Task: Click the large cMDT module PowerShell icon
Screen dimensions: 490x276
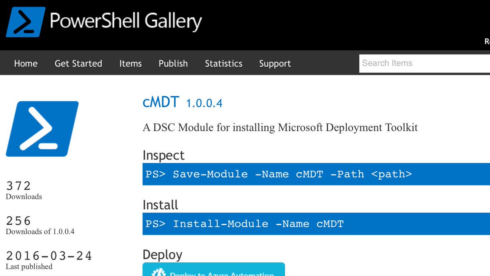Action: 42,129
